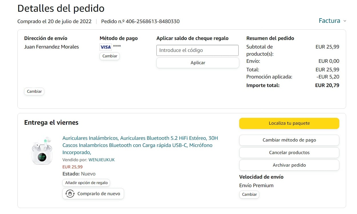
Task: Click Localiza tu paquete button
Action: click(x=289, y=123)
